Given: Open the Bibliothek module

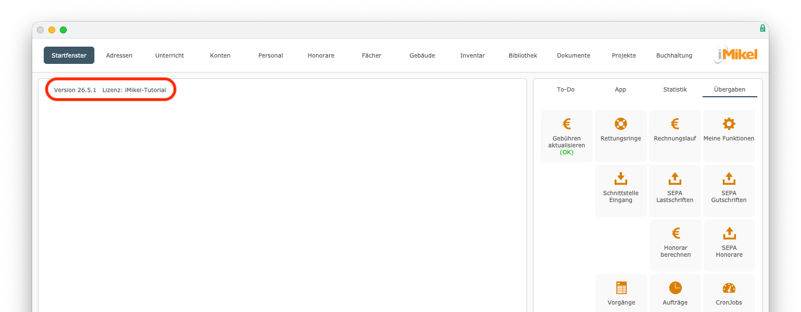Looking at the screenshot, I should click(x=523, y=55).
